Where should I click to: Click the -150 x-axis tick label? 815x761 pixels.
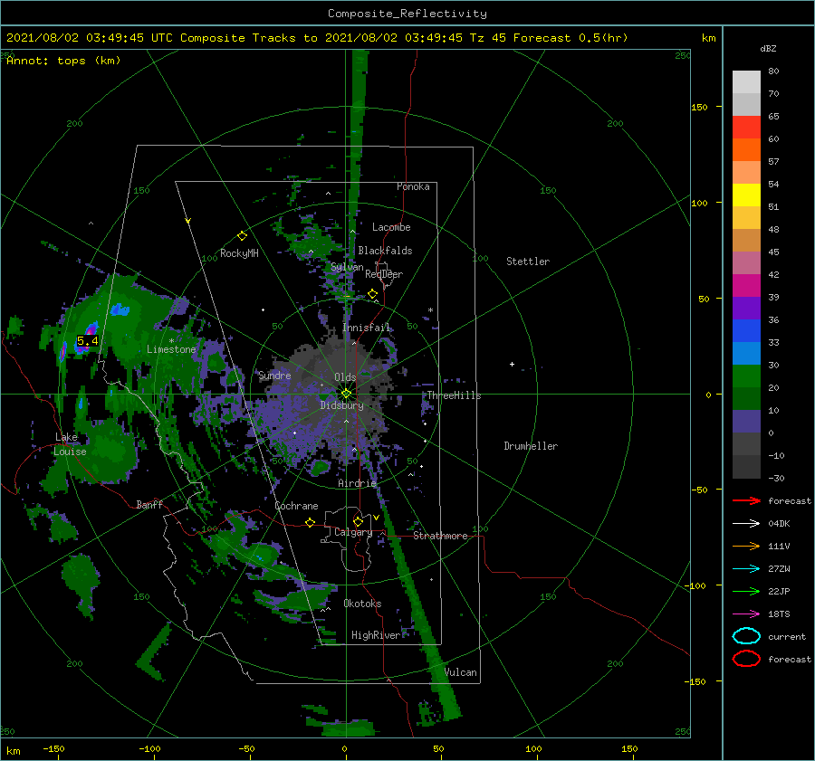tap(53, 749)
